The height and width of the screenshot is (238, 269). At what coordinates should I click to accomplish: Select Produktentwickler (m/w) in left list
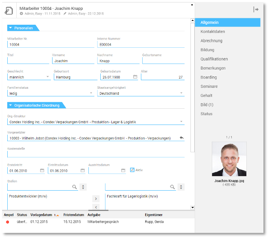[28, 196]
